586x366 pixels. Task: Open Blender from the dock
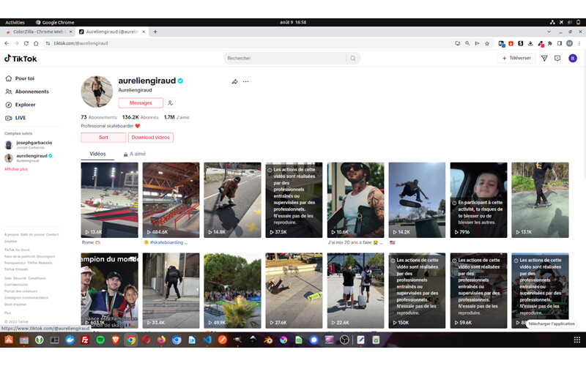[268, 340]
